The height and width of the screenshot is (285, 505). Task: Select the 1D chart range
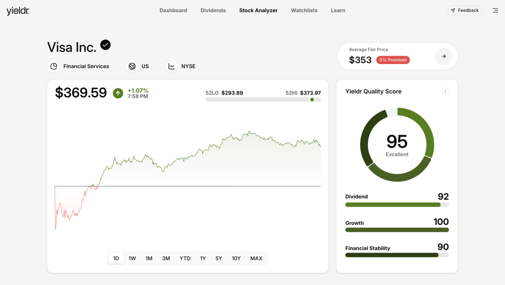pyautogui.click(x=116, y=258)
